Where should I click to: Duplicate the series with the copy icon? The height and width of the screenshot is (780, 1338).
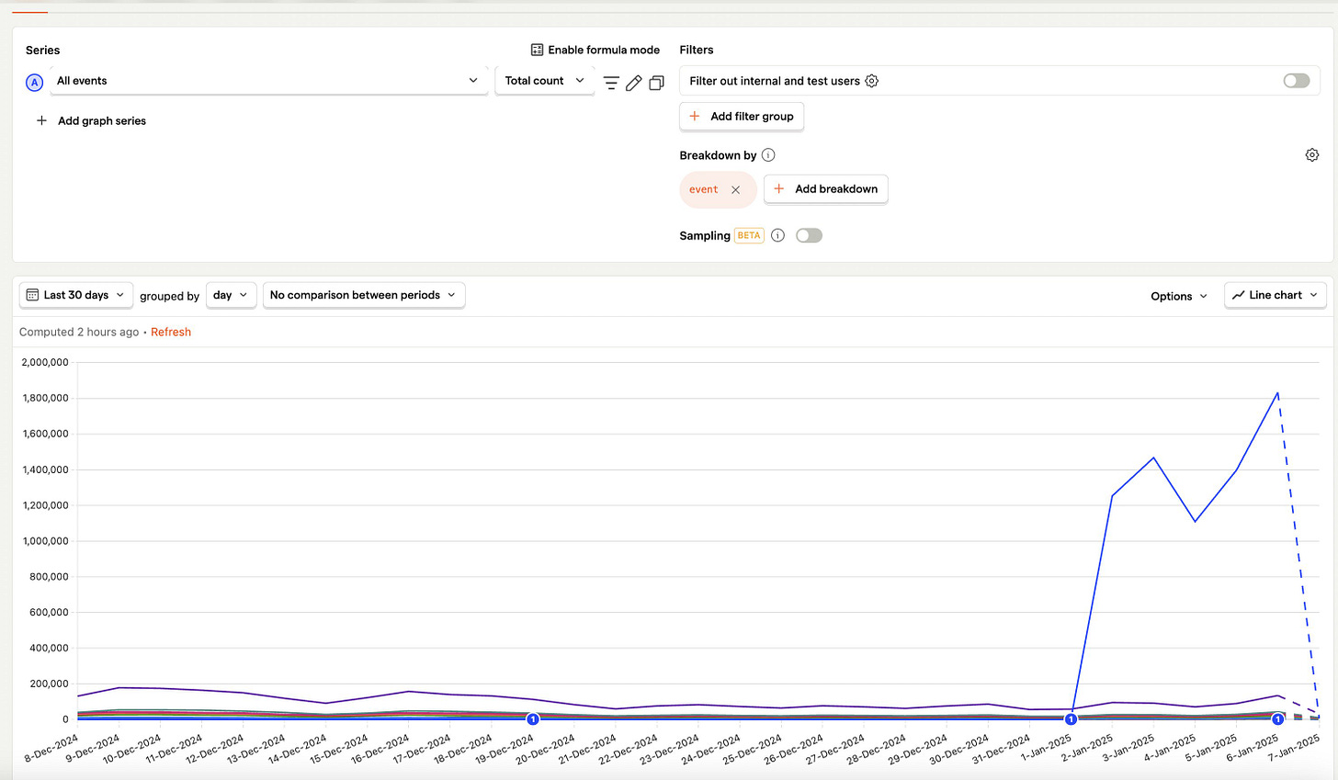[656, 83]
